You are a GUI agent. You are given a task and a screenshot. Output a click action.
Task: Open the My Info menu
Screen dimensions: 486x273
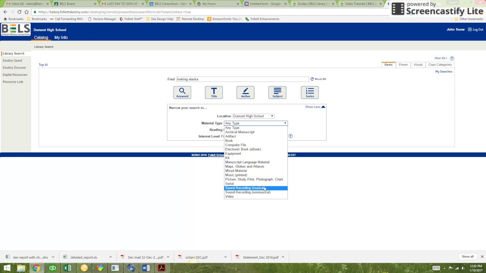click(x=61, y=38)
